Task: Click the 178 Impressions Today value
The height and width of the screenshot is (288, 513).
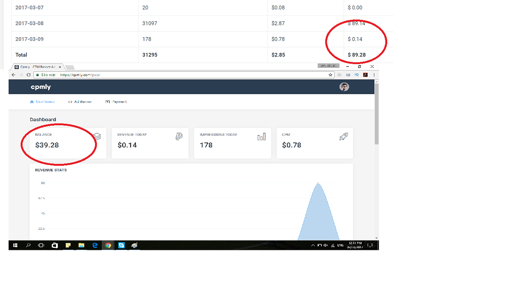Action: (x=206, y=145)
